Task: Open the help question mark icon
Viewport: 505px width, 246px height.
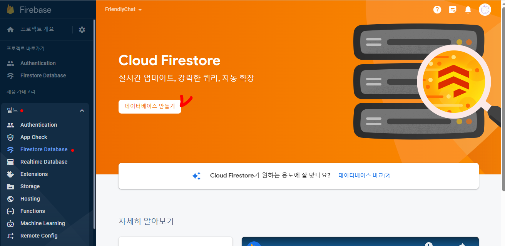Action: tap(437, 10)
